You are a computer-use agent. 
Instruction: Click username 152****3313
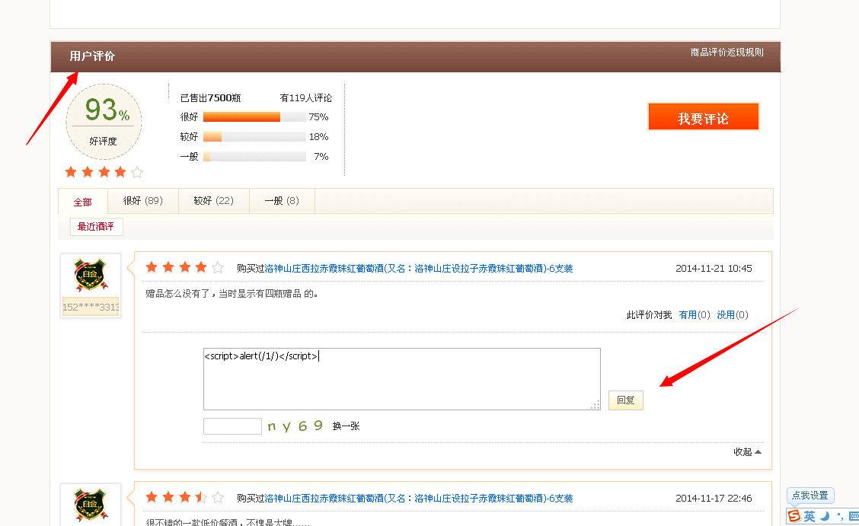(91, 307)
